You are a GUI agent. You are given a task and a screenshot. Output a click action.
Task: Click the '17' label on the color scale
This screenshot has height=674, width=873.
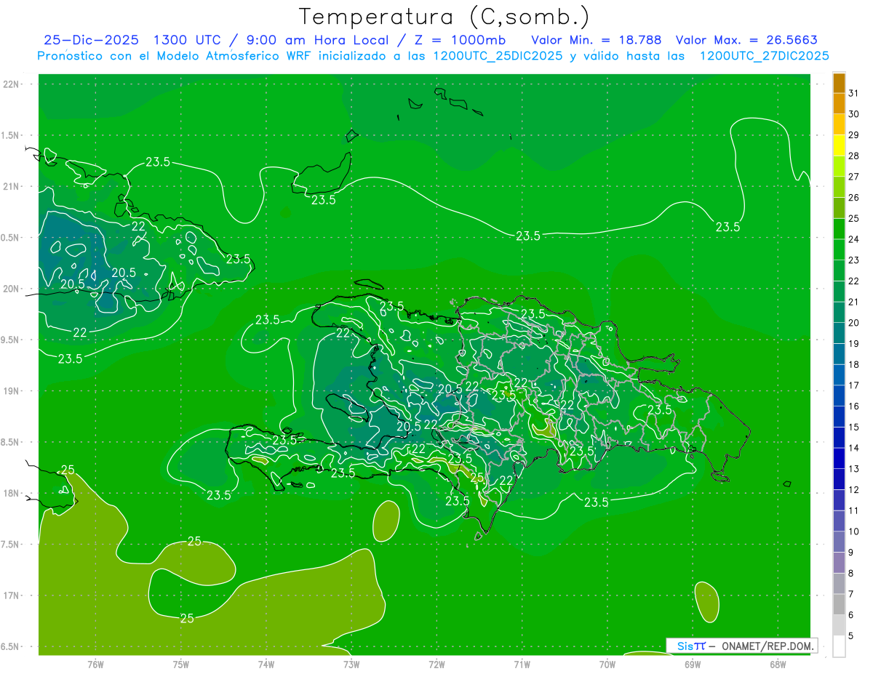[x=854, y=385]
